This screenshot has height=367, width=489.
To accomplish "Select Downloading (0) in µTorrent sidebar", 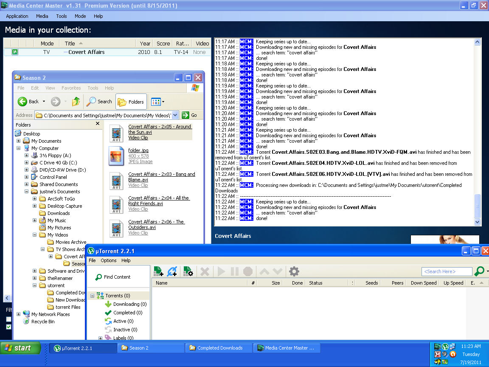I will tap(126, 304).
